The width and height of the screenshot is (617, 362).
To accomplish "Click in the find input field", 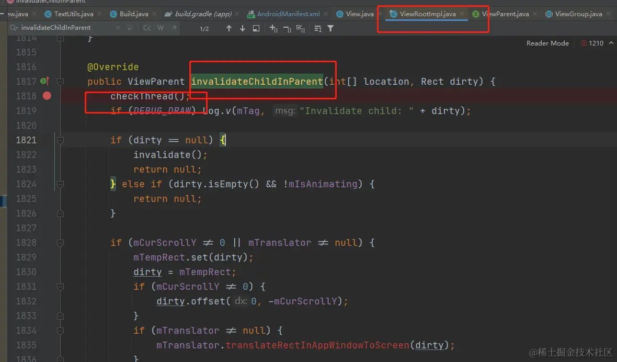I will (x=67, y=28).
